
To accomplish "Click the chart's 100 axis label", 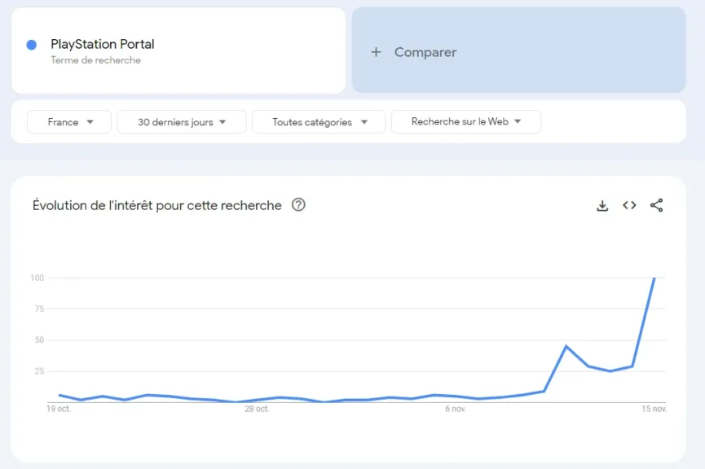I will 37,278.
